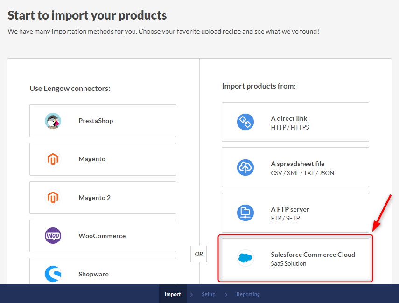Select the Shopware connector label
The height and width of the screenshot is (303, 399).
[93, 274]
